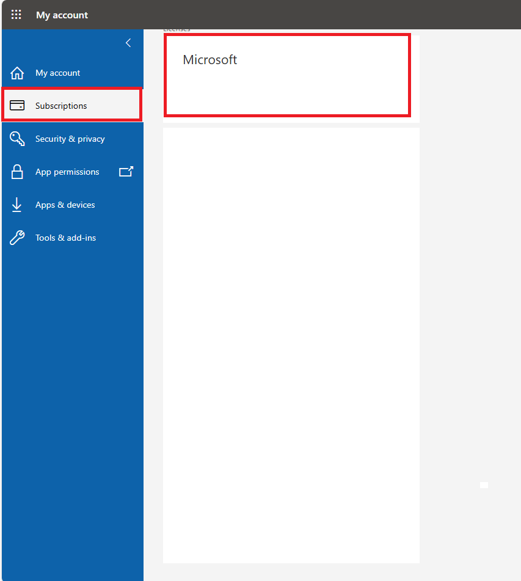Open the app launcher grid icon
This screenshot has height=581, width=521.
(x=16, y=15)
